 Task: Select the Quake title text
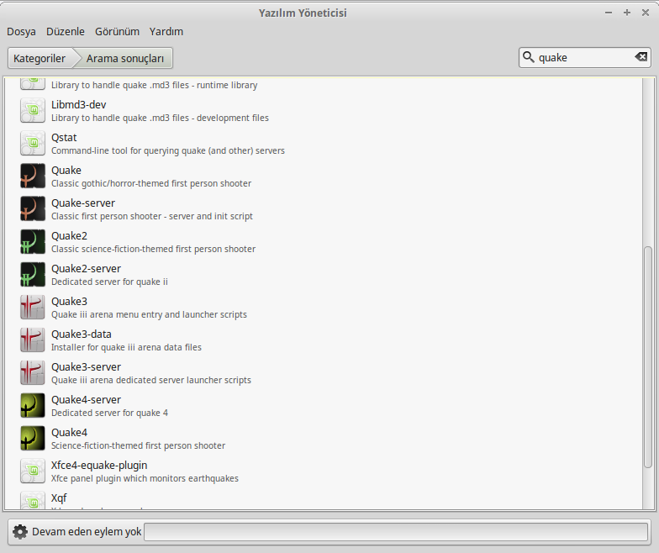point(66,170)
